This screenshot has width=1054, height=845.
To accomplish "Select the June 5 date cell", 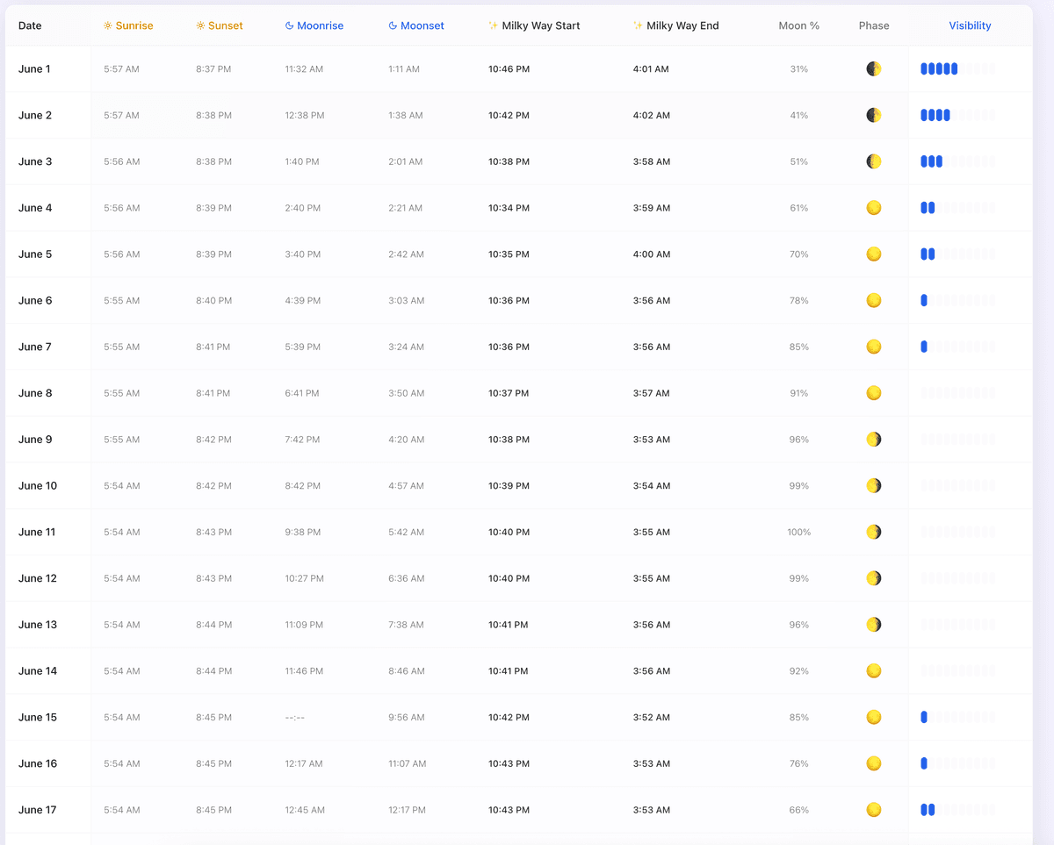I will tap(35, 254).
